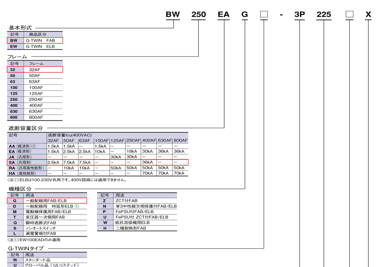376x267 pixels.
Task: Select the N '単3中性線欠相保護付FAB/ELB' row
Action: pyautogui.click(x=137, y=206)
